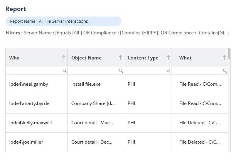Click sort arrow in Object Name column
Viewport: 236px width, 166px height.
tap(120, 58)
